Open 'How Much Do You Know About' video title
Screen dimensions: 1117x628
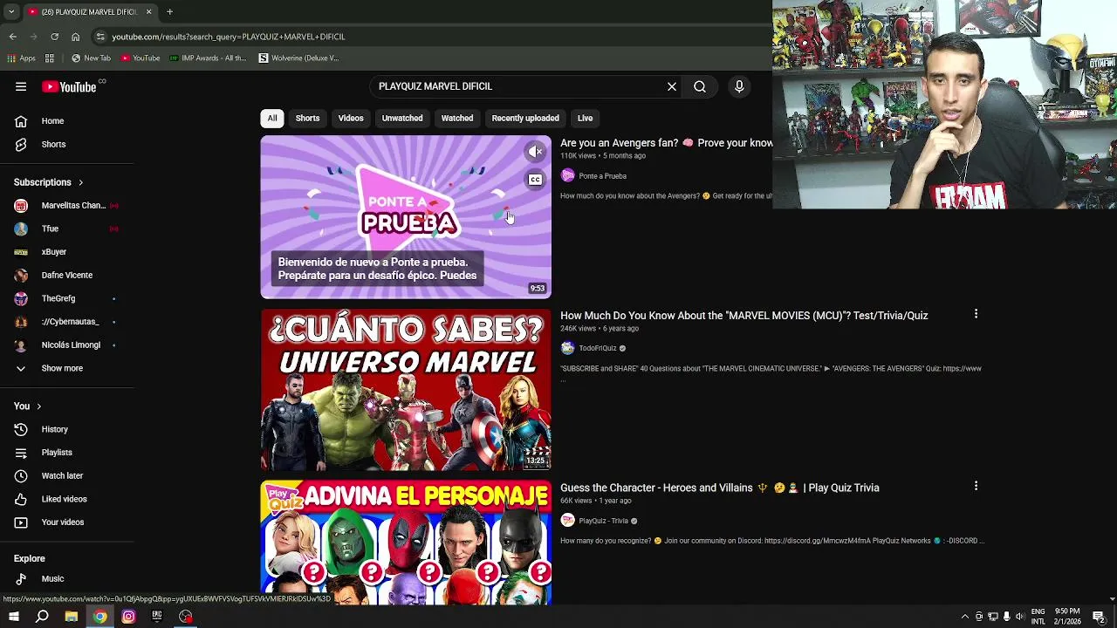point(744,316)
